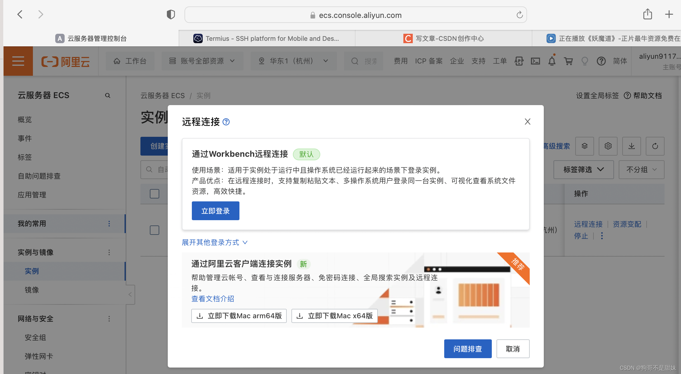This screenshot has width=681, height=374.
Task: Open 不分组 grouping dropdown
Action: (x=641, y=170)
